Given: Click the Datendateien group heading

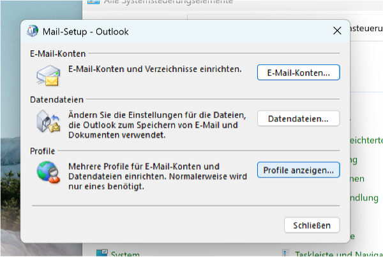Looking at the screenshot, I should tap(56, 100).
